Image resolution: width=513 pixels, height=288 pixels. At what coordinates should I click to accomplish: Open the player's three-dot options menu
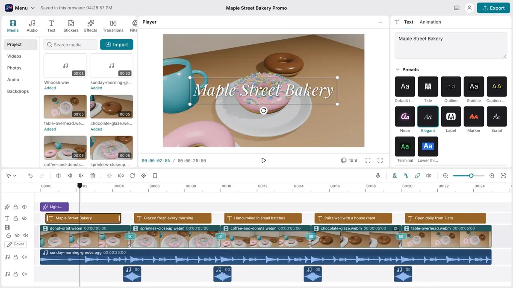(380, 22)
